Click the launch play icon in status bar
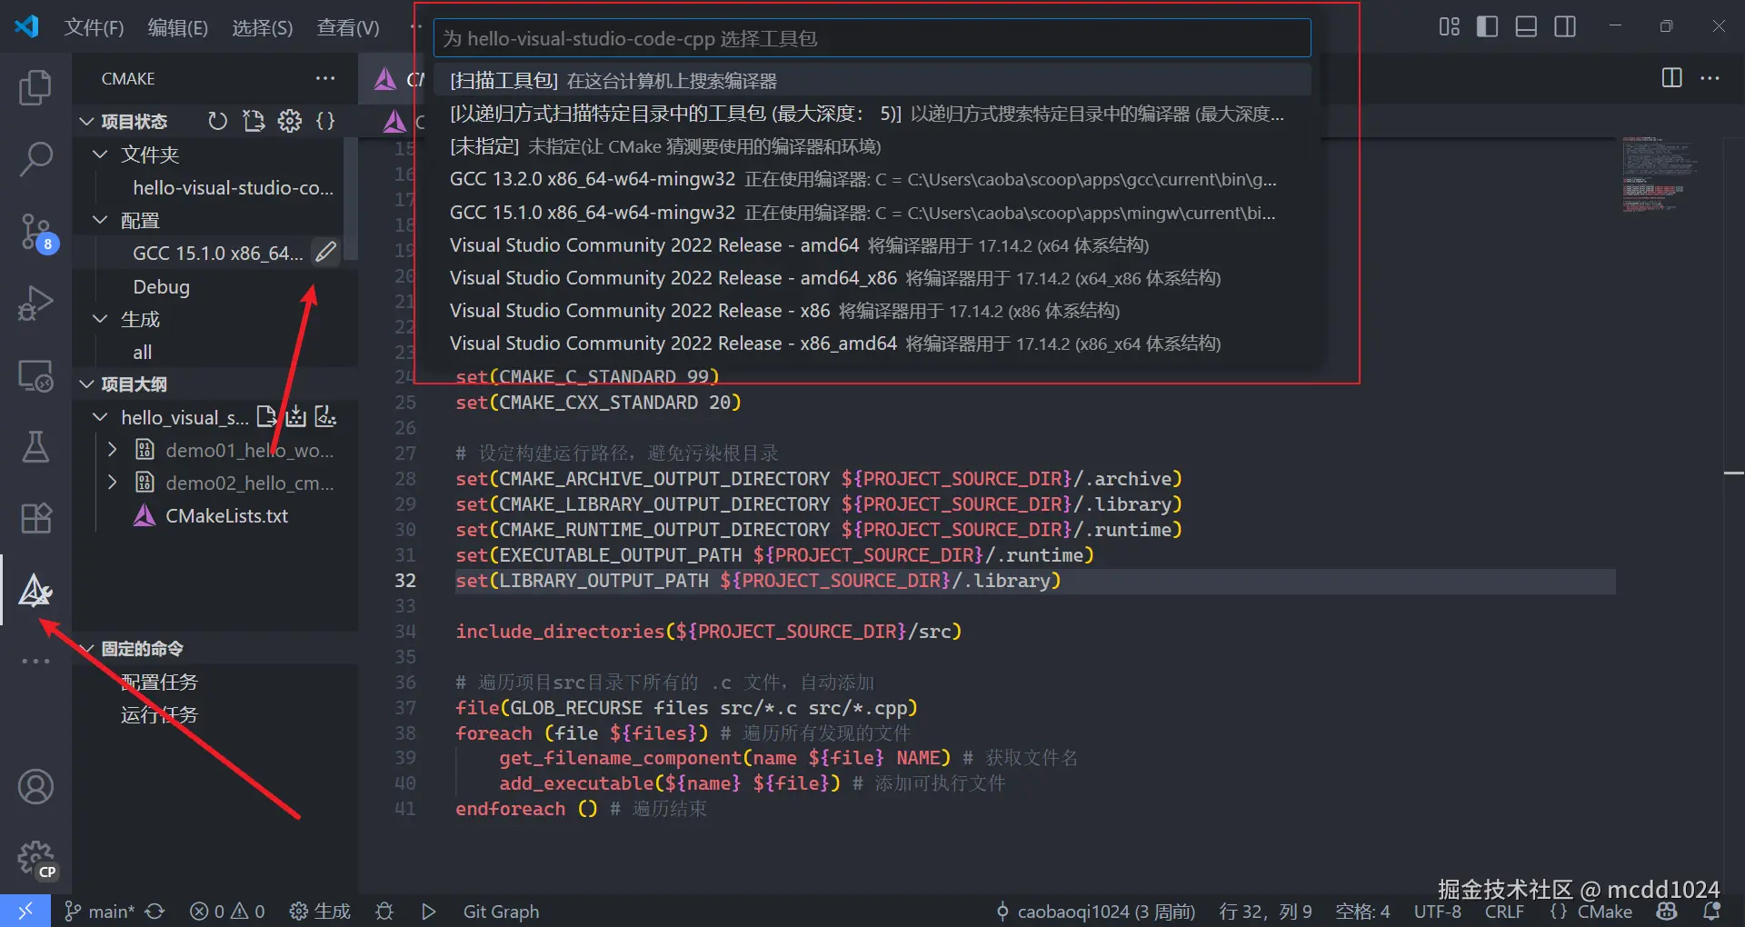1745x927 pixels. coord(429,911)
